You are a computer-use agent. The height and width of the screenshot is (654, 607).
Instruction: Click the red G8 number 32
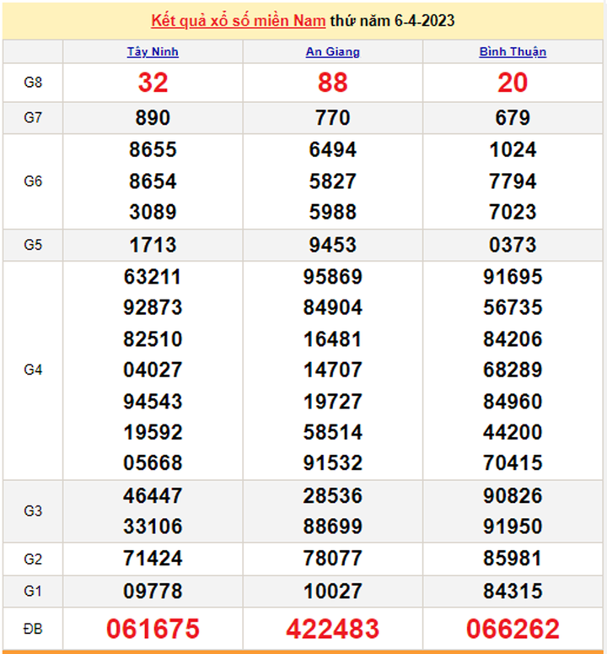pyautogui.click(x=153, y=83)
